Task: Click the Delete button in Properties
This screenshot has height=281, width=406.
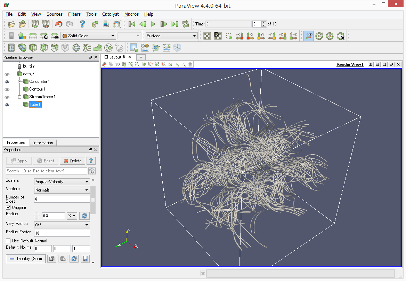Action: click(x=72, y=161)
